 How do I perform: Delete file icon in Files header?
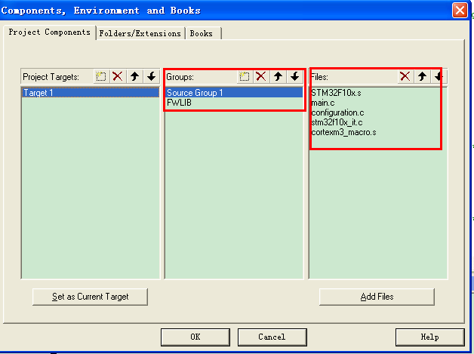tap(405, 76)
